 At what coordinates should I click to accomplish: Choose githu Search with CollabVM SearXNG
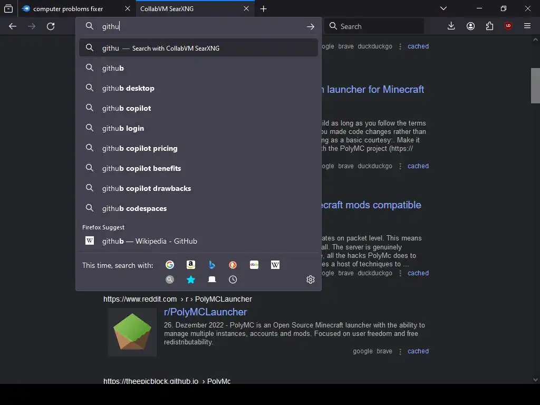coord(198,48)
